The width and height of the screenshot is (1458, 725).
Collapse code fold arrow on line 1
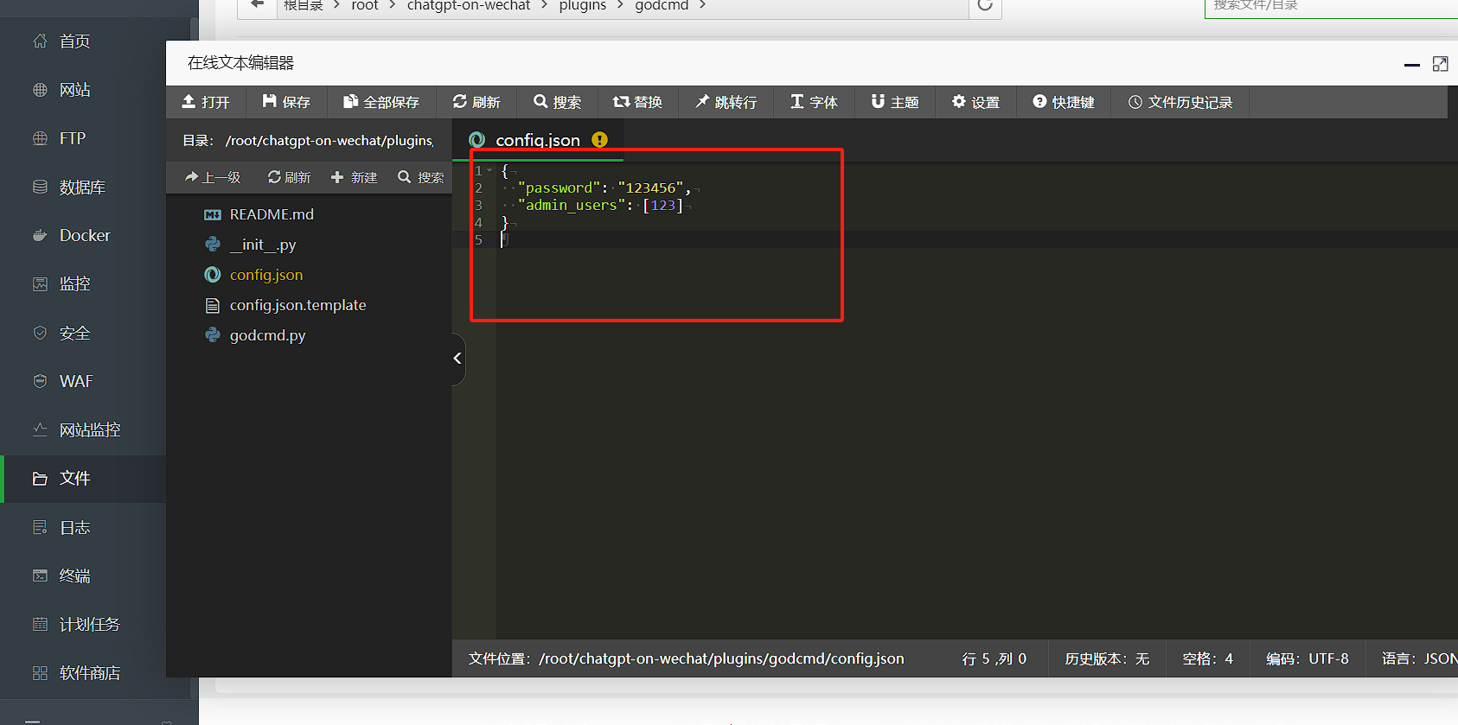point(489,170)
